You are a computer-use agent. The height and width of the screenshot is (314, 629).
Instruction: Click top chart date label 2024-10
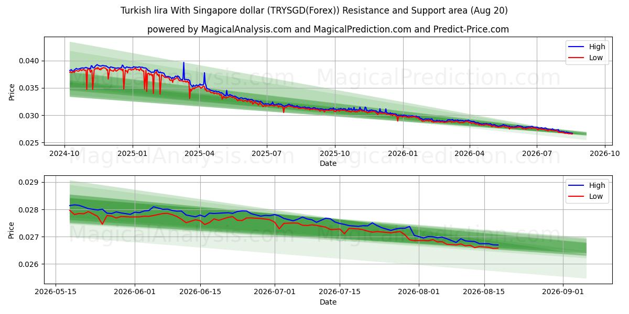point(64,154)
